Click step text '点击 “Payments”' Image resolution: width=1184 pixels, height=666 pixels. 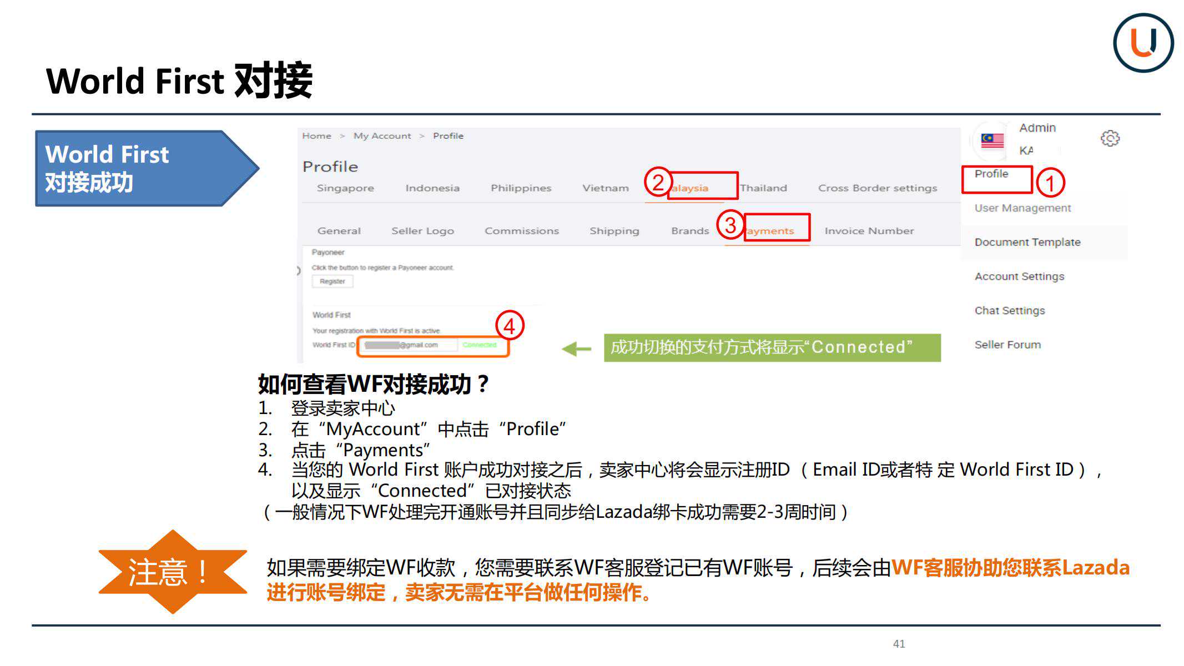(361, 450)
